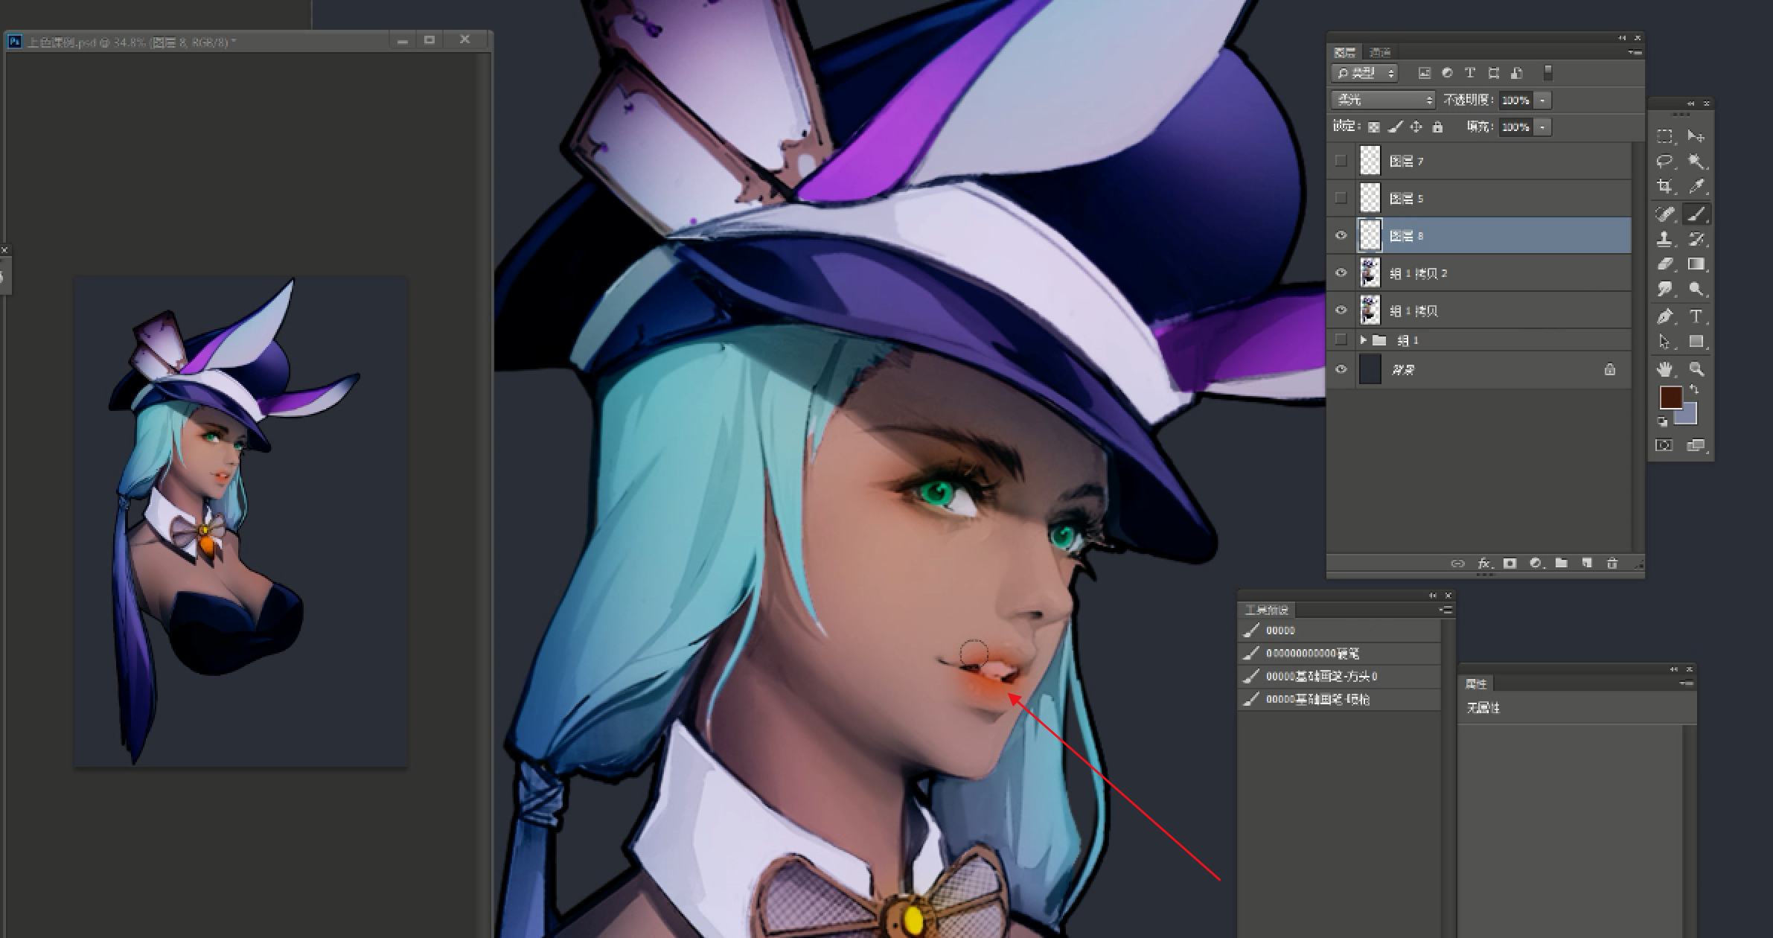
Task: Activate the Hand tool
Action: (1664, 368)
